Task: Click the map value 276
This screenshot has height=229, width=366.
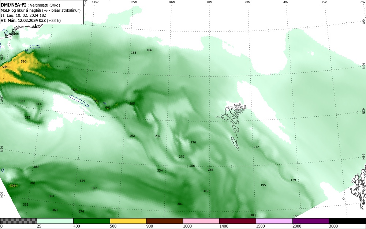Action: coord(193,142)
